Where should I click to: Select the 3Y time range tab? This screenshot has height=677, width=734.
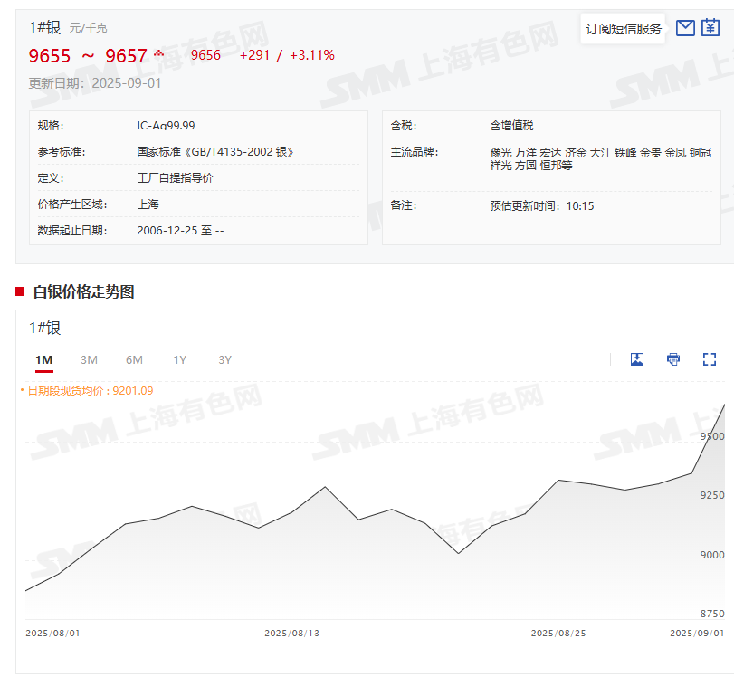pyautogui.click(x=225, y=360)
